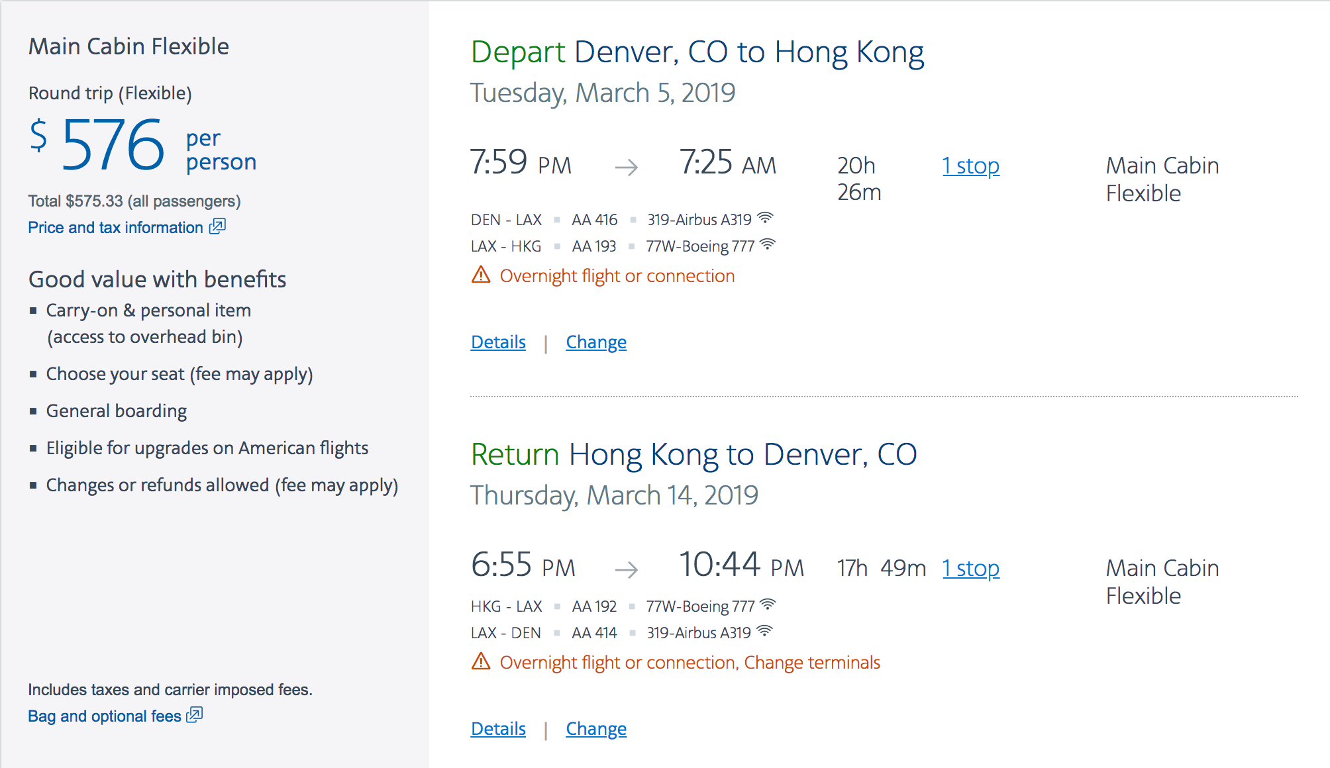Change the departing Denver to Hong Kong flight
The height and width of the screenshot is (768, 1330).
(x=595, y=342)
